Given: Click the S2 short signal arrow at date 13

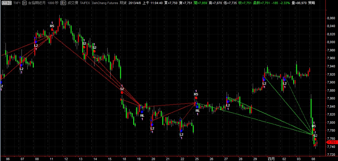Looking at the screenshot, I should tap(84, 47).
